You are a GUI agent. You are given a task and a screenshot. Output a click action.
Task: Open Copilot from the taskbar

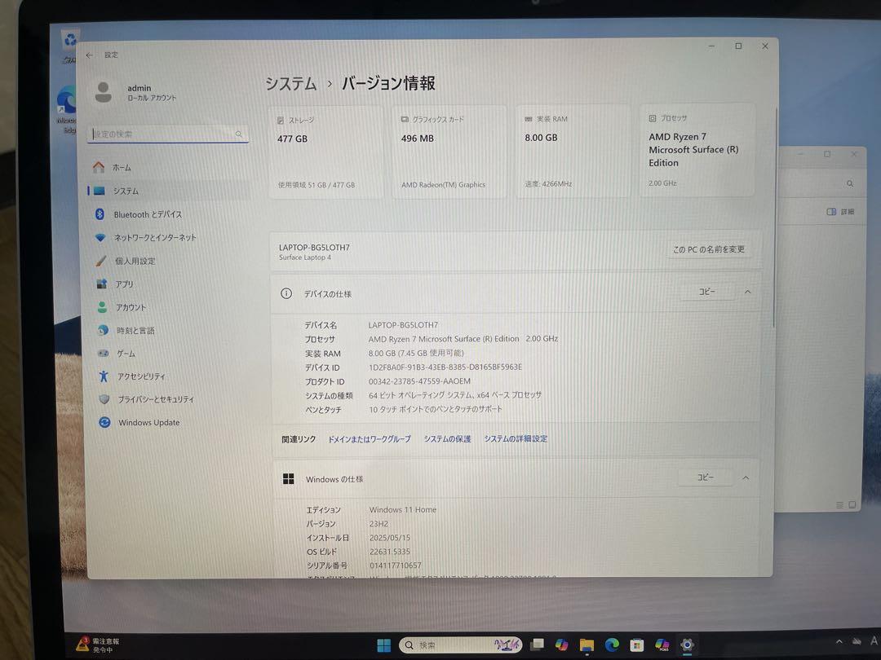pos(561,645)
